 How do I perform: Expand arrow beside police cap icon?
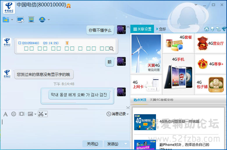(x=49, y=20)
